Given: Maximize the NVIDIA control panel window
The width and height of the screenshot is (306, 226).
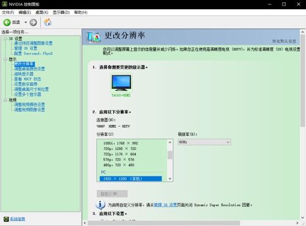Looking at the screenshot, I should coord(284,4).
